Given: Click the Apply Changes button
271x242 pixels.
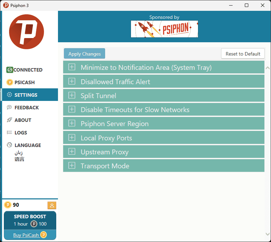Looking at the screenshot, I should tap(85, 53).
